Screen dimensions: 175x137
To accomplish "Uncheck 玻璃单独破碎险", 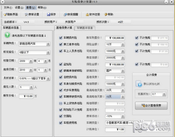I will click(x=61, y=70).
